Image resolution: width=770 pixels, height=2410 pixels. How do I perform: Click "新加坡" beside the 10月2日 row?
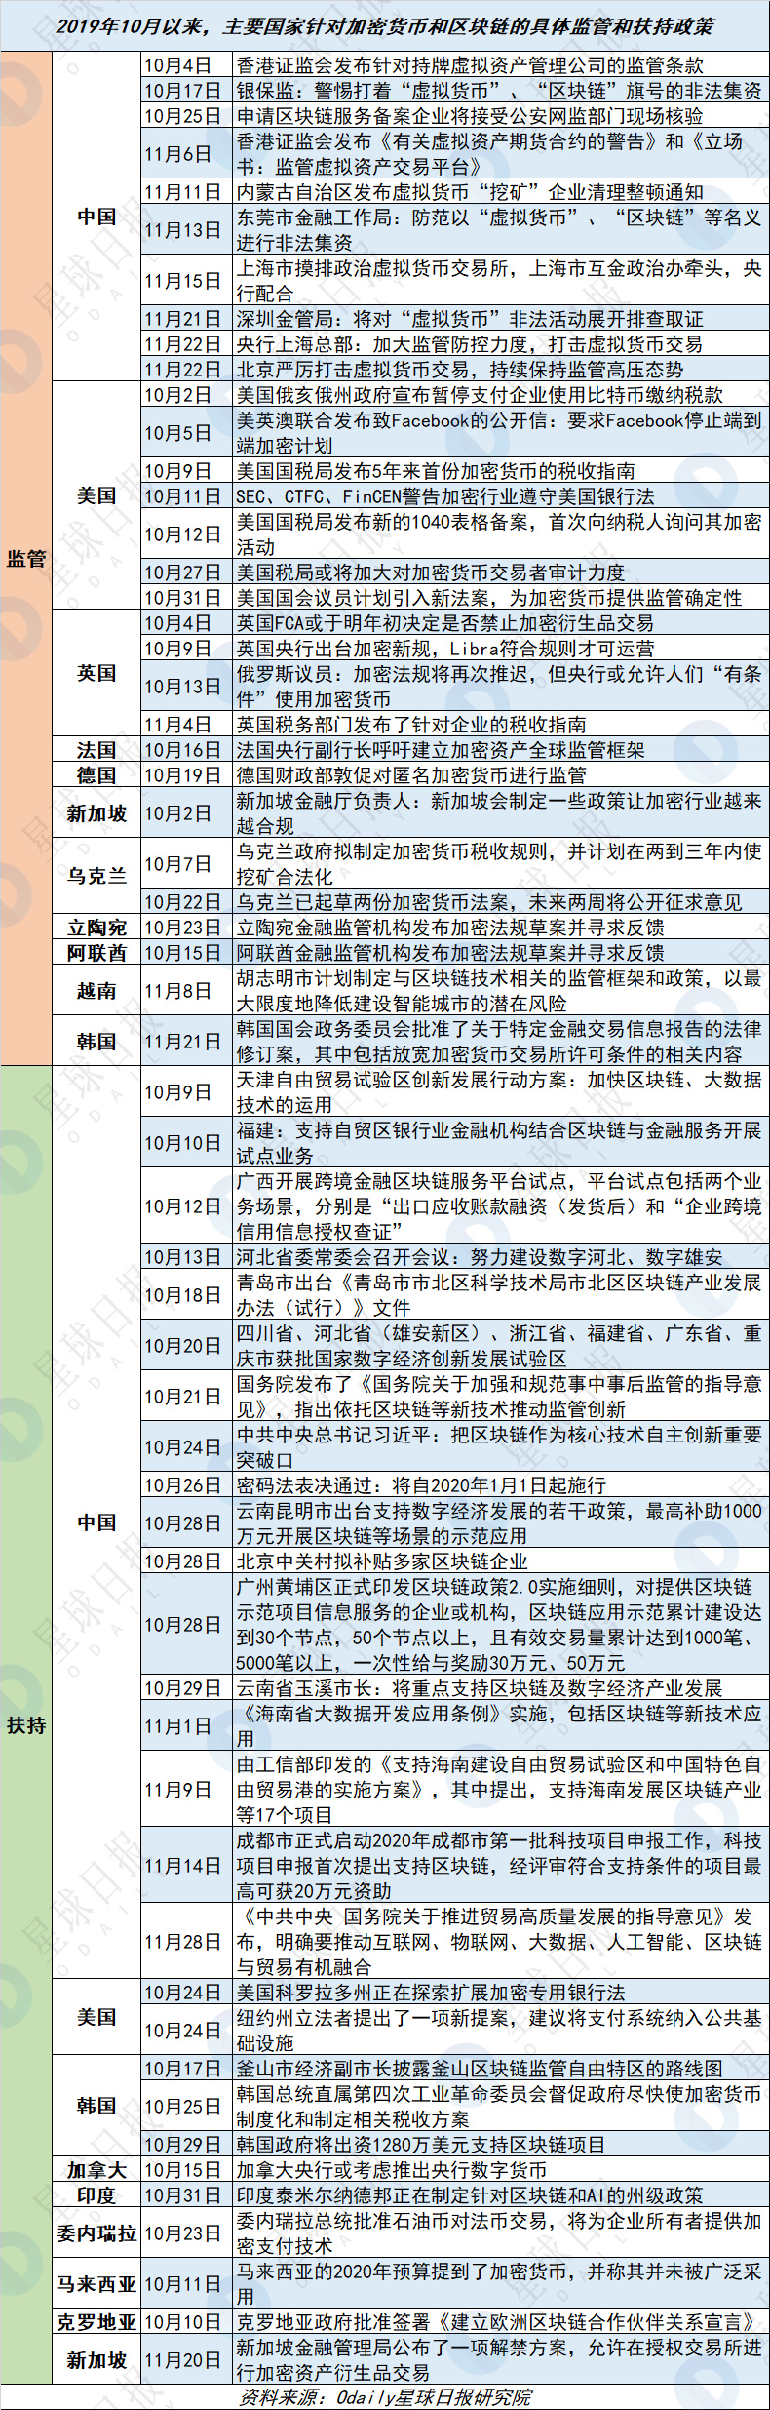[x=96, y=813]
